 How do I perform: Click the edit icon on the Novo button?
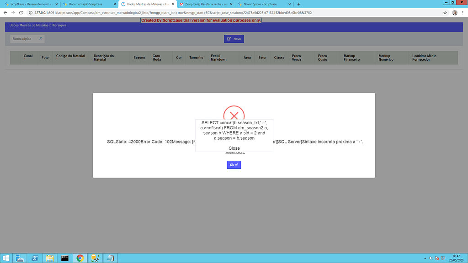(x=228, y=38)
